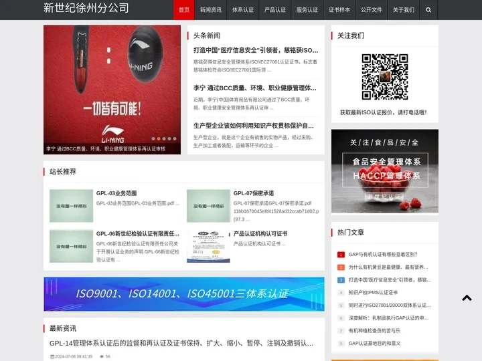Open the search icon in navigation bar
Screen dimensions: 482x361
point(428,10)
